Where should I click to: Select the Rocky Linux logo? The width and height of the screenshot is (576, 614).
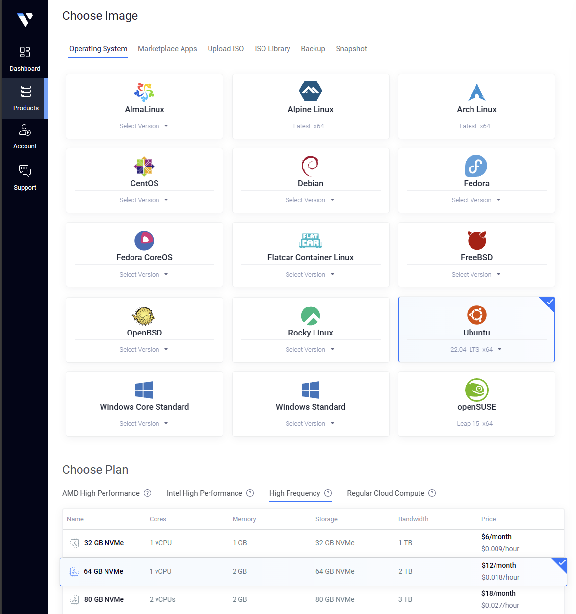[311, 316]
